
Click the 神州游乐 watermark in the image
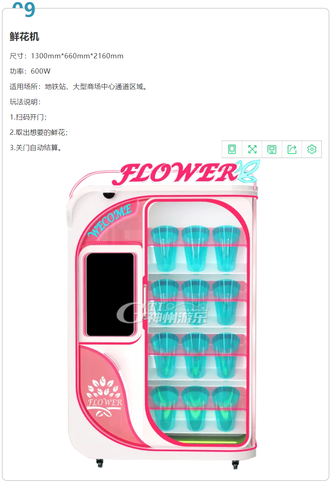click(x=163, y=314)
